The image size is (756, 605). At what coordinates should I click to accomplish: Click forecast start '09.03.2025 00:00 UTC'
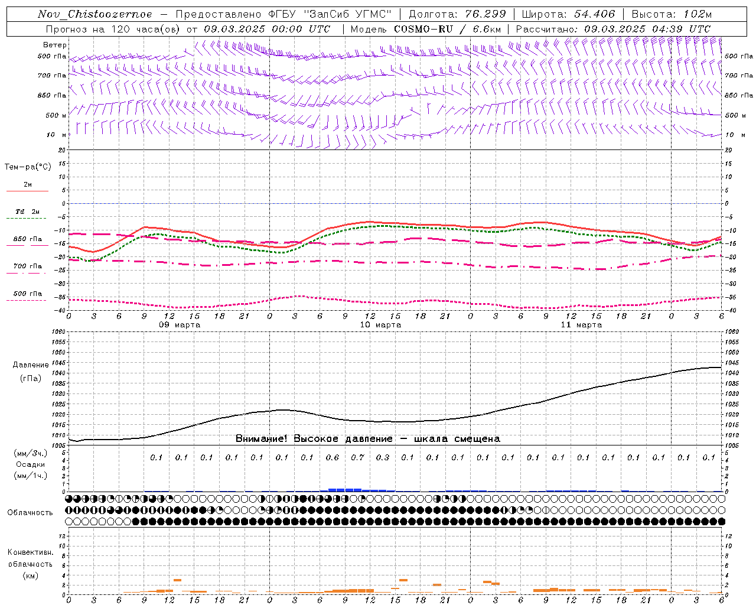click(x=267, y=29)
